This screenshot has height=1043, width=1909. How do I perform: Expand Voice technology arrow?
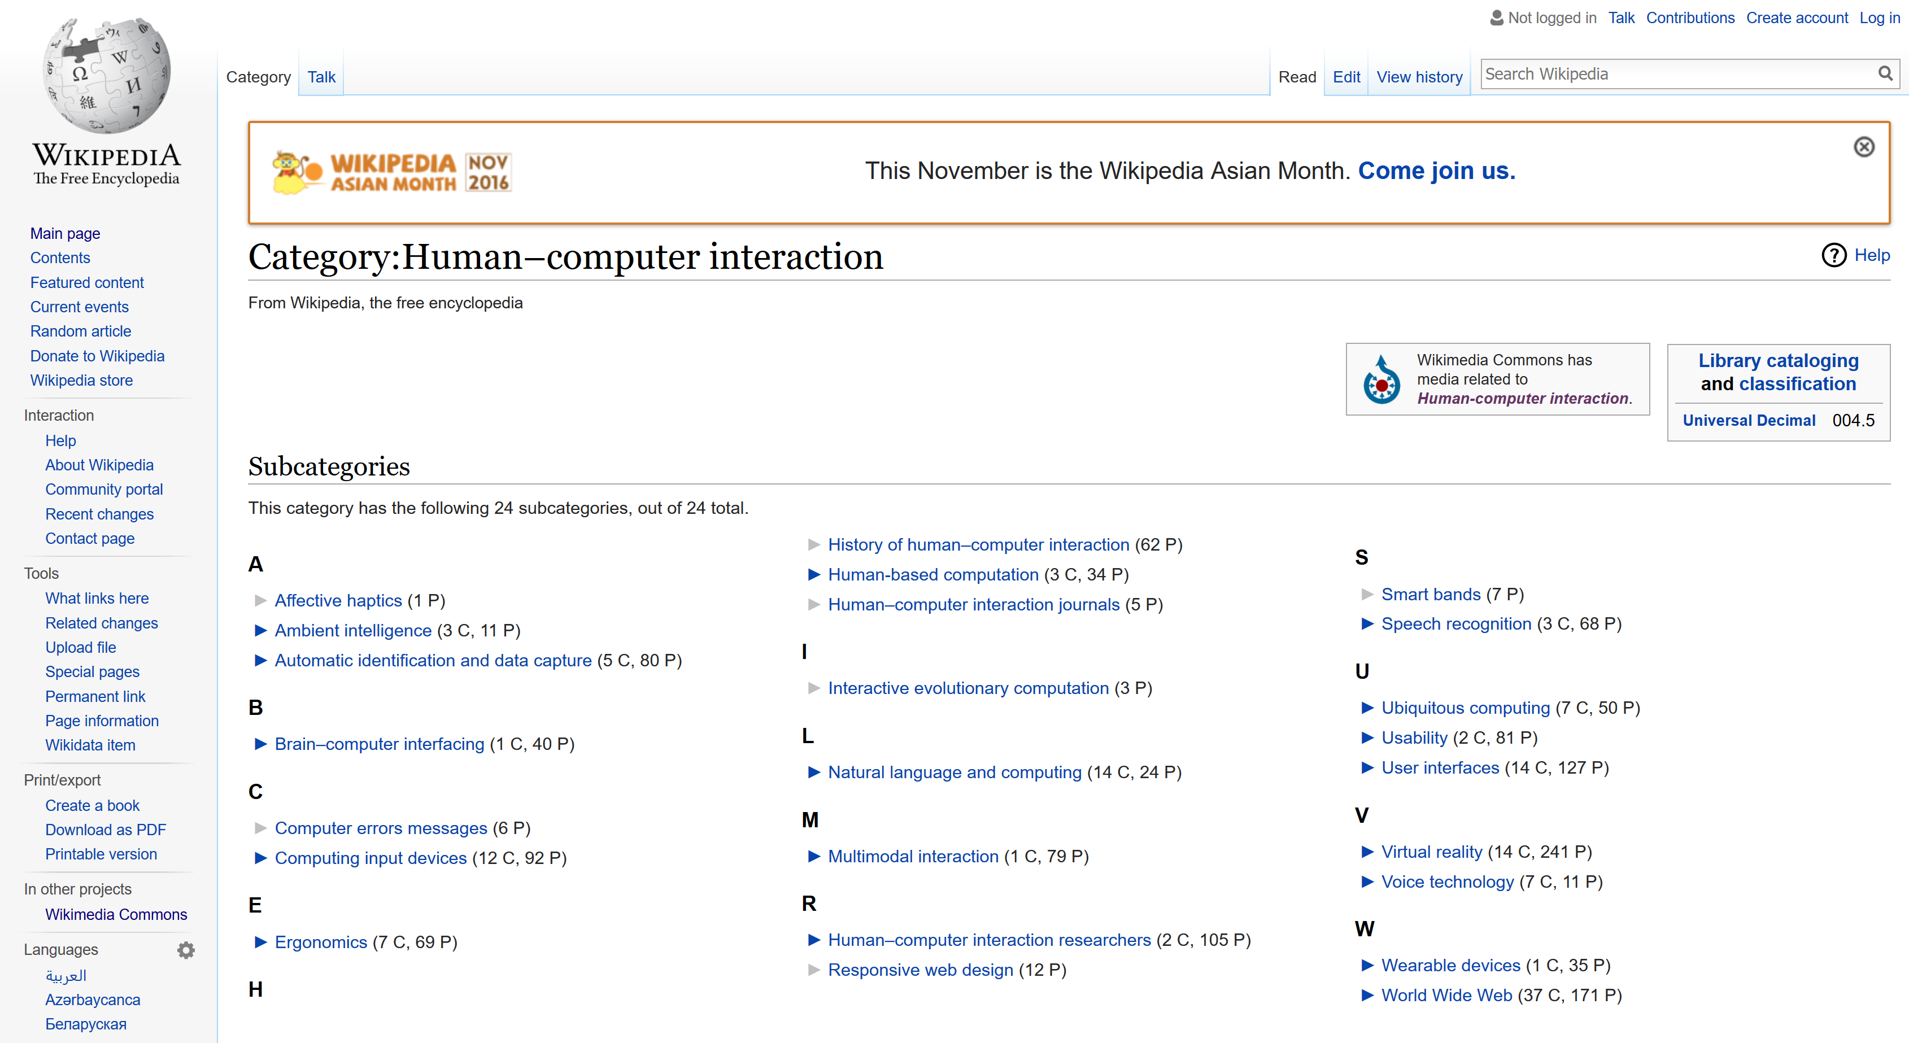click(1368, 881)
